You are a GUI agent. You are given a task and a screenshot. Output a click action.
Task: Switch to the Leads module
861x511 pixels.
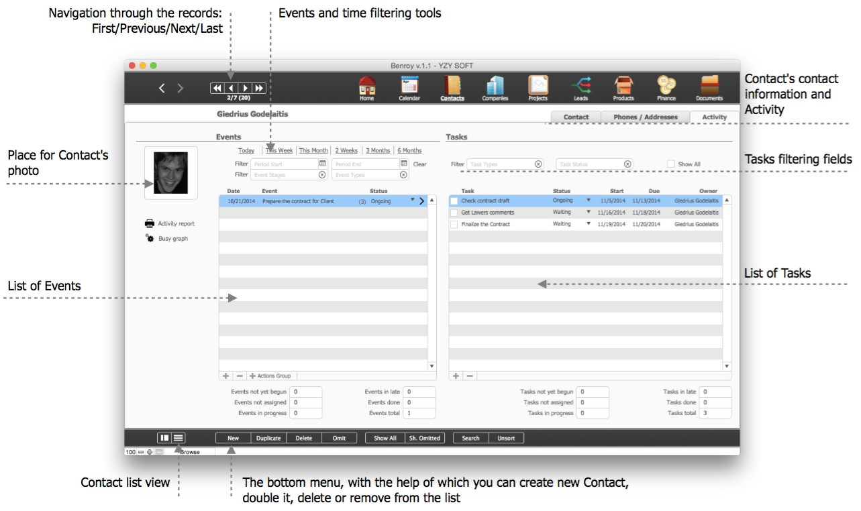pos(580,85)
